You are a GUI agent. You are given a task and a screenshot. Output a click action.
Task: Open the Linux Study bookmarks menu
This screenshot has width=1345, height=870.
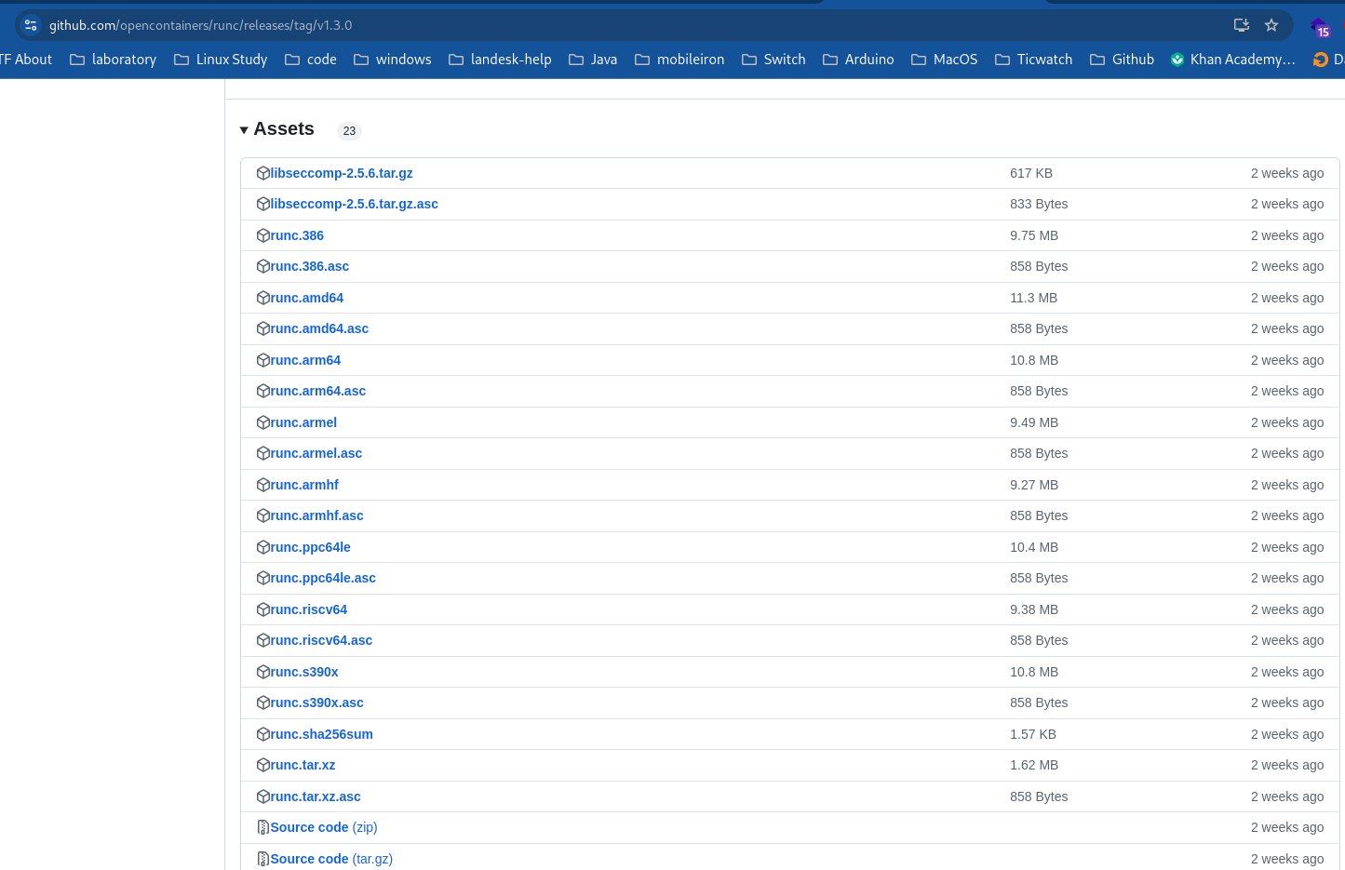pyautogui.click(x=221, y=59)
